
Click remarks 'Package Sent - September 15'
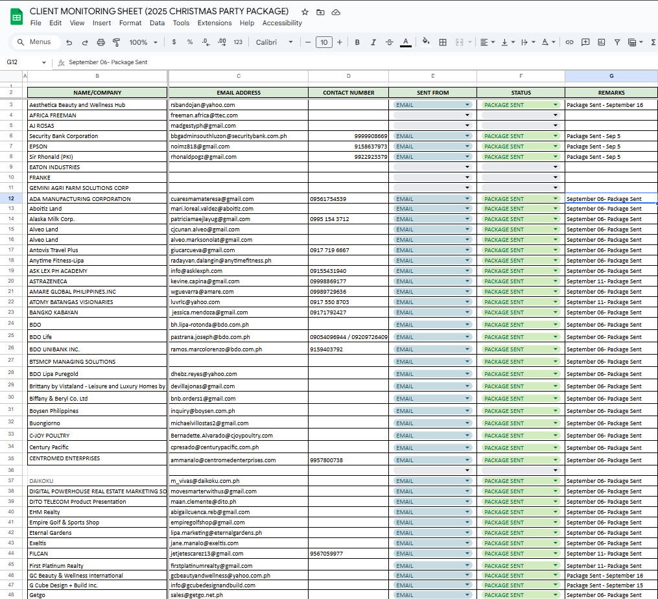(611, 585)
